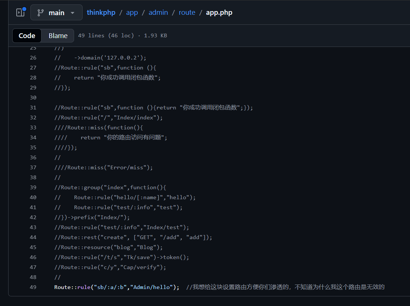
Task: Click the app.php file name in breadcrumb
Action: click(219, 13)
